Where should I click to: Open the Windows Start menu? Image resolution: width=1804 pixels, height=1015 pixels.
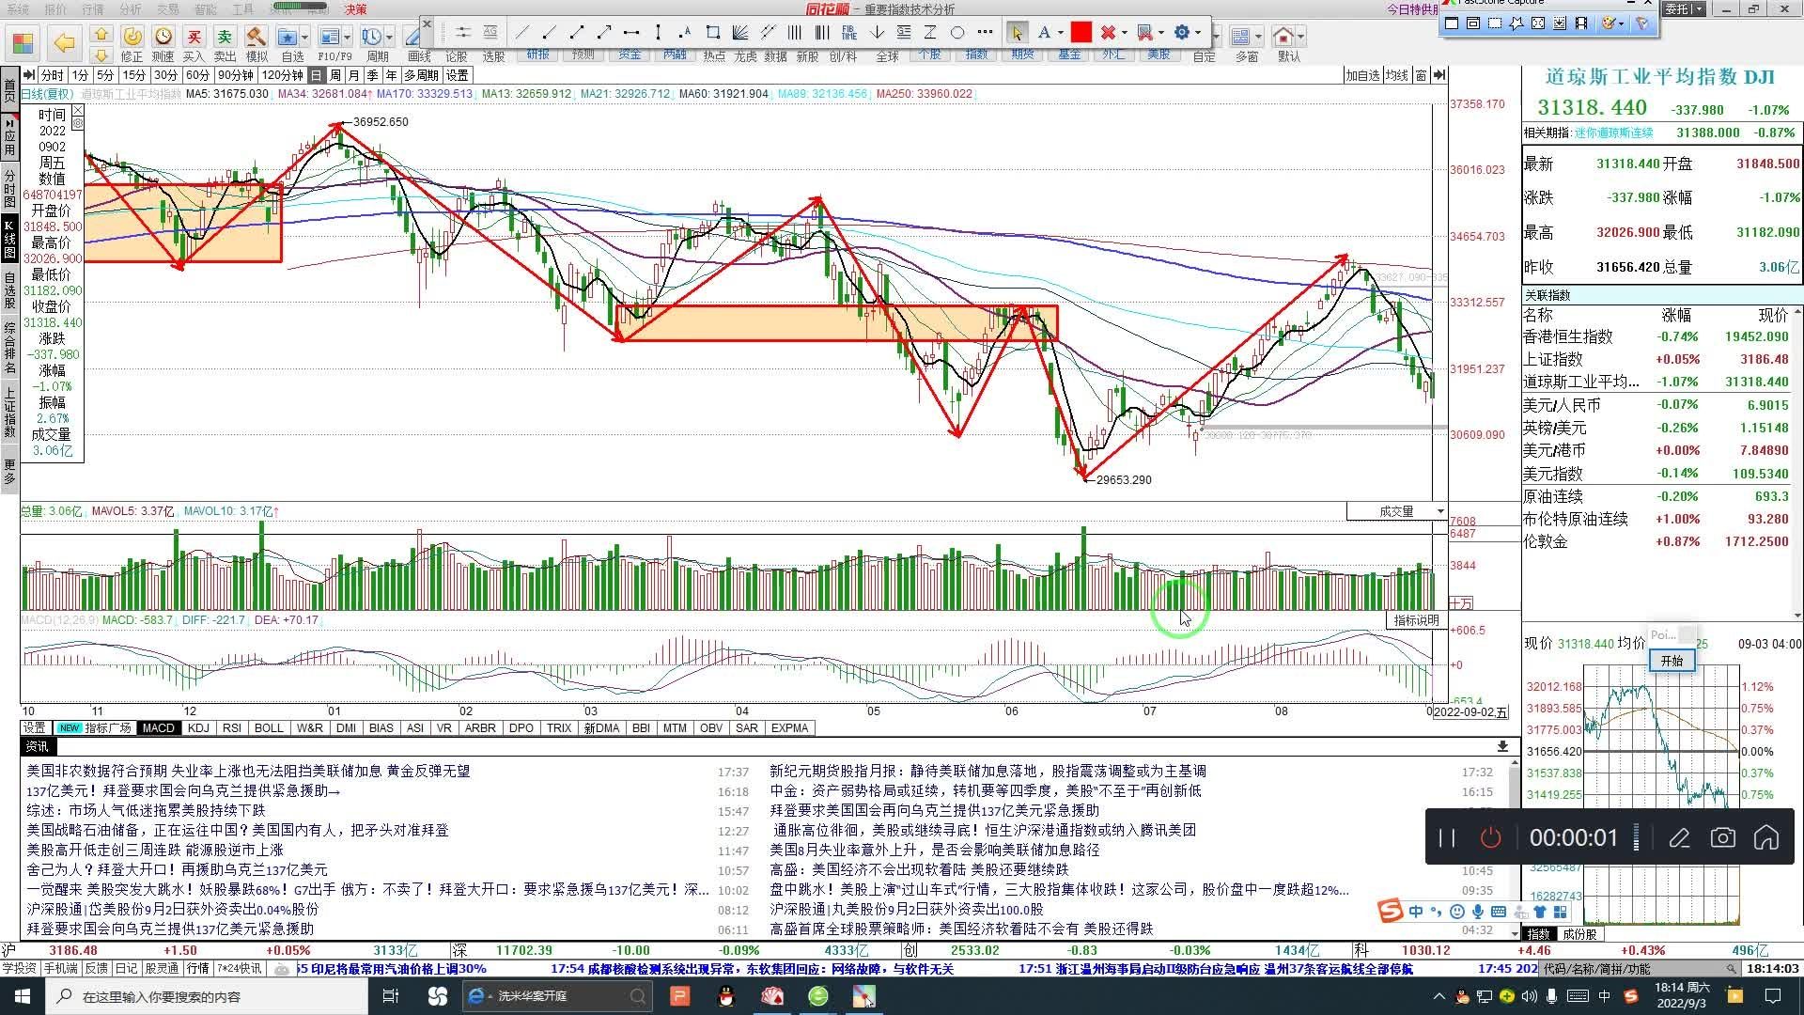pyautogui.click(x=23, y=996)
